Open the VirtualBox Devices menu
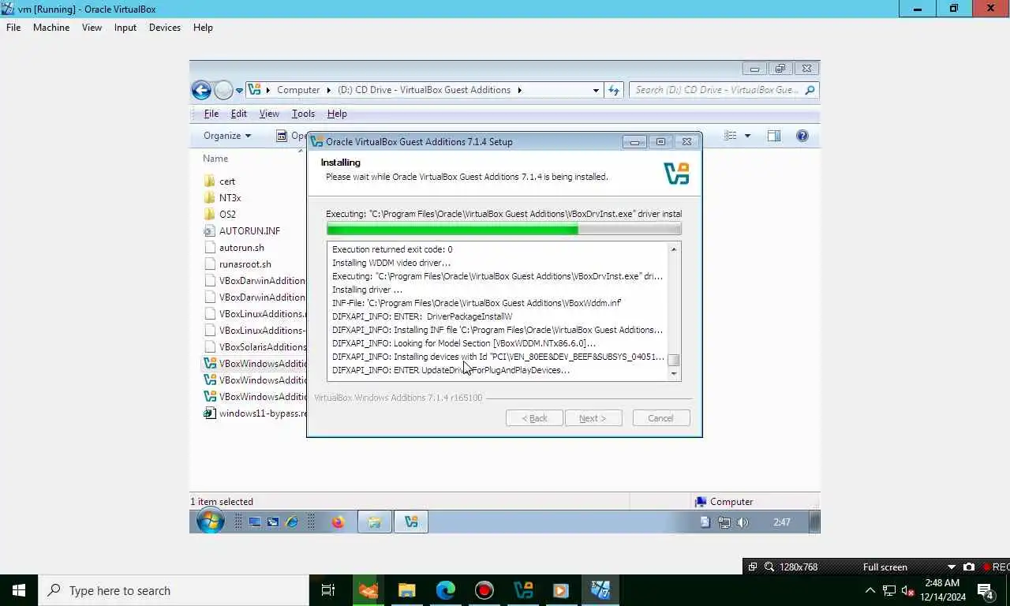 tap(165, 28)
